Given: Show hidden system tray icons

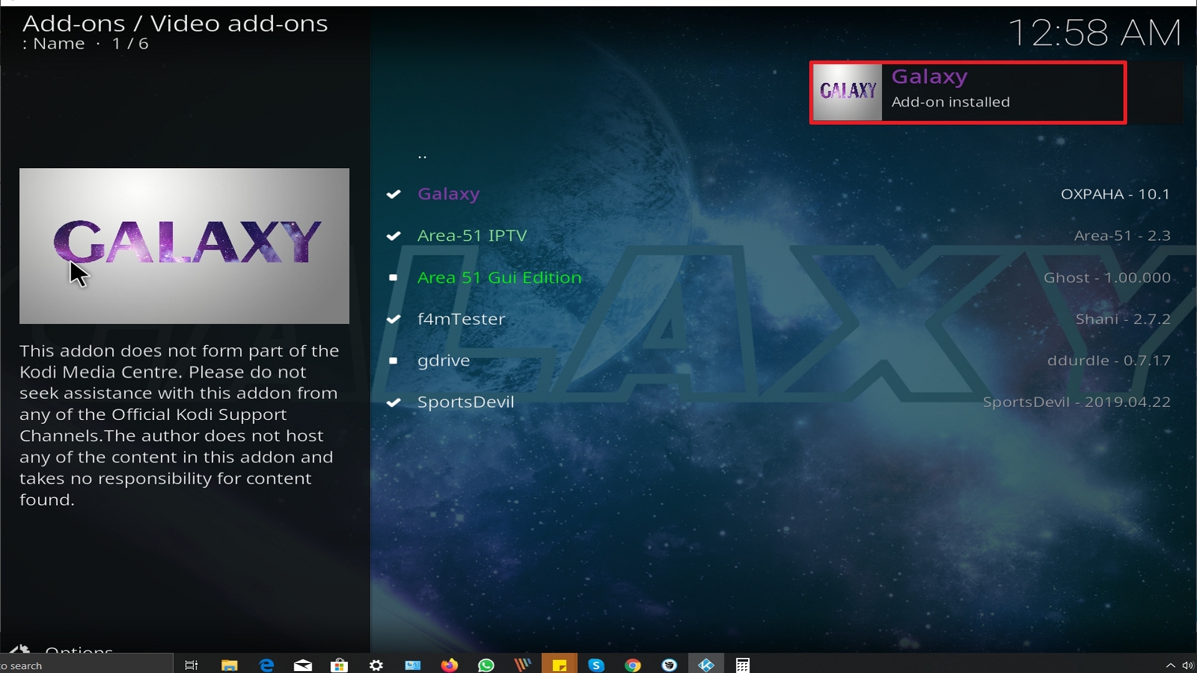Looking at the screenshot, I should pos(1170,666).
